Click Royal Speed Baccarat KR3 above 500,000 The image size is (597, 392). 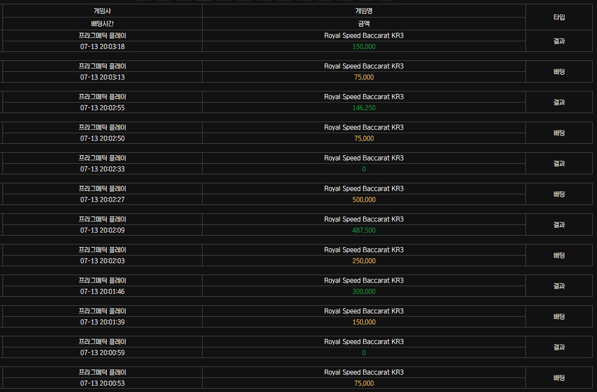[x=364, y=189]
